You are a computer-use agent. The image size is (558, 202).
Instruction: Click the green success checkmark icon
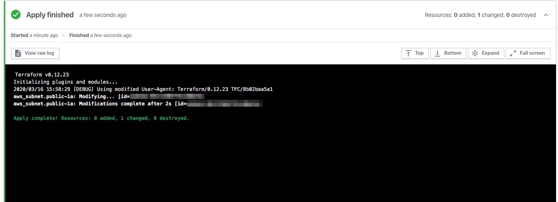point(16,15)
